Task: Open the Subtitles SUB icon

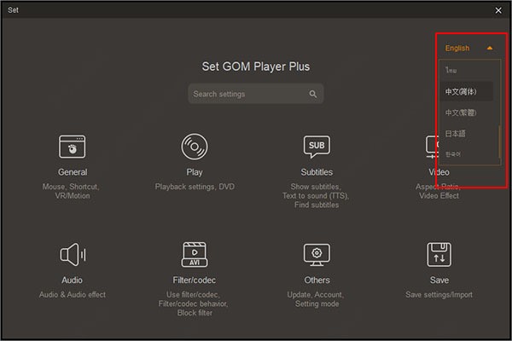Action: [317, 147]
